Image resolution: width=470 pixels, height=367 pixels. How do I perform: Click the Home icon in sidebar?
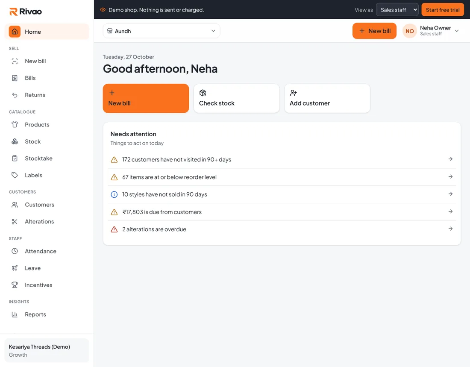pos(15,32)
